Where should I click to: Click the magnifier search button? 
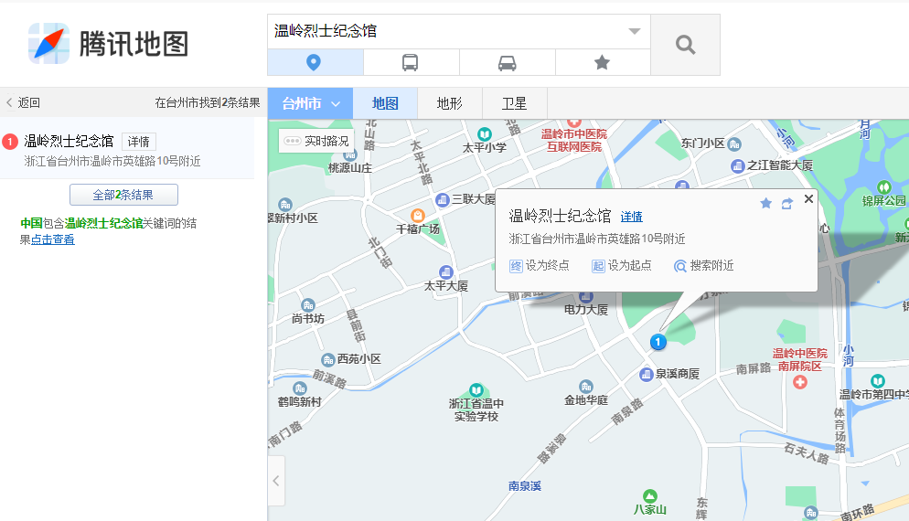point(685,45)
